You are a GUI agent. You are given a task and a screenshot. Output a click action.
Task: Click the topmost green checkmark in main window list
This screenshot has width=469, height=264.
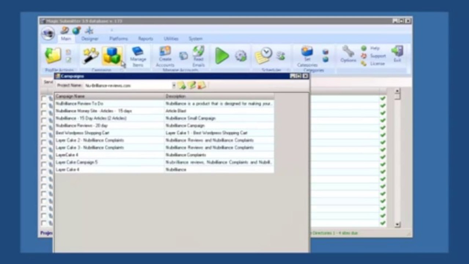pos(383,99)
